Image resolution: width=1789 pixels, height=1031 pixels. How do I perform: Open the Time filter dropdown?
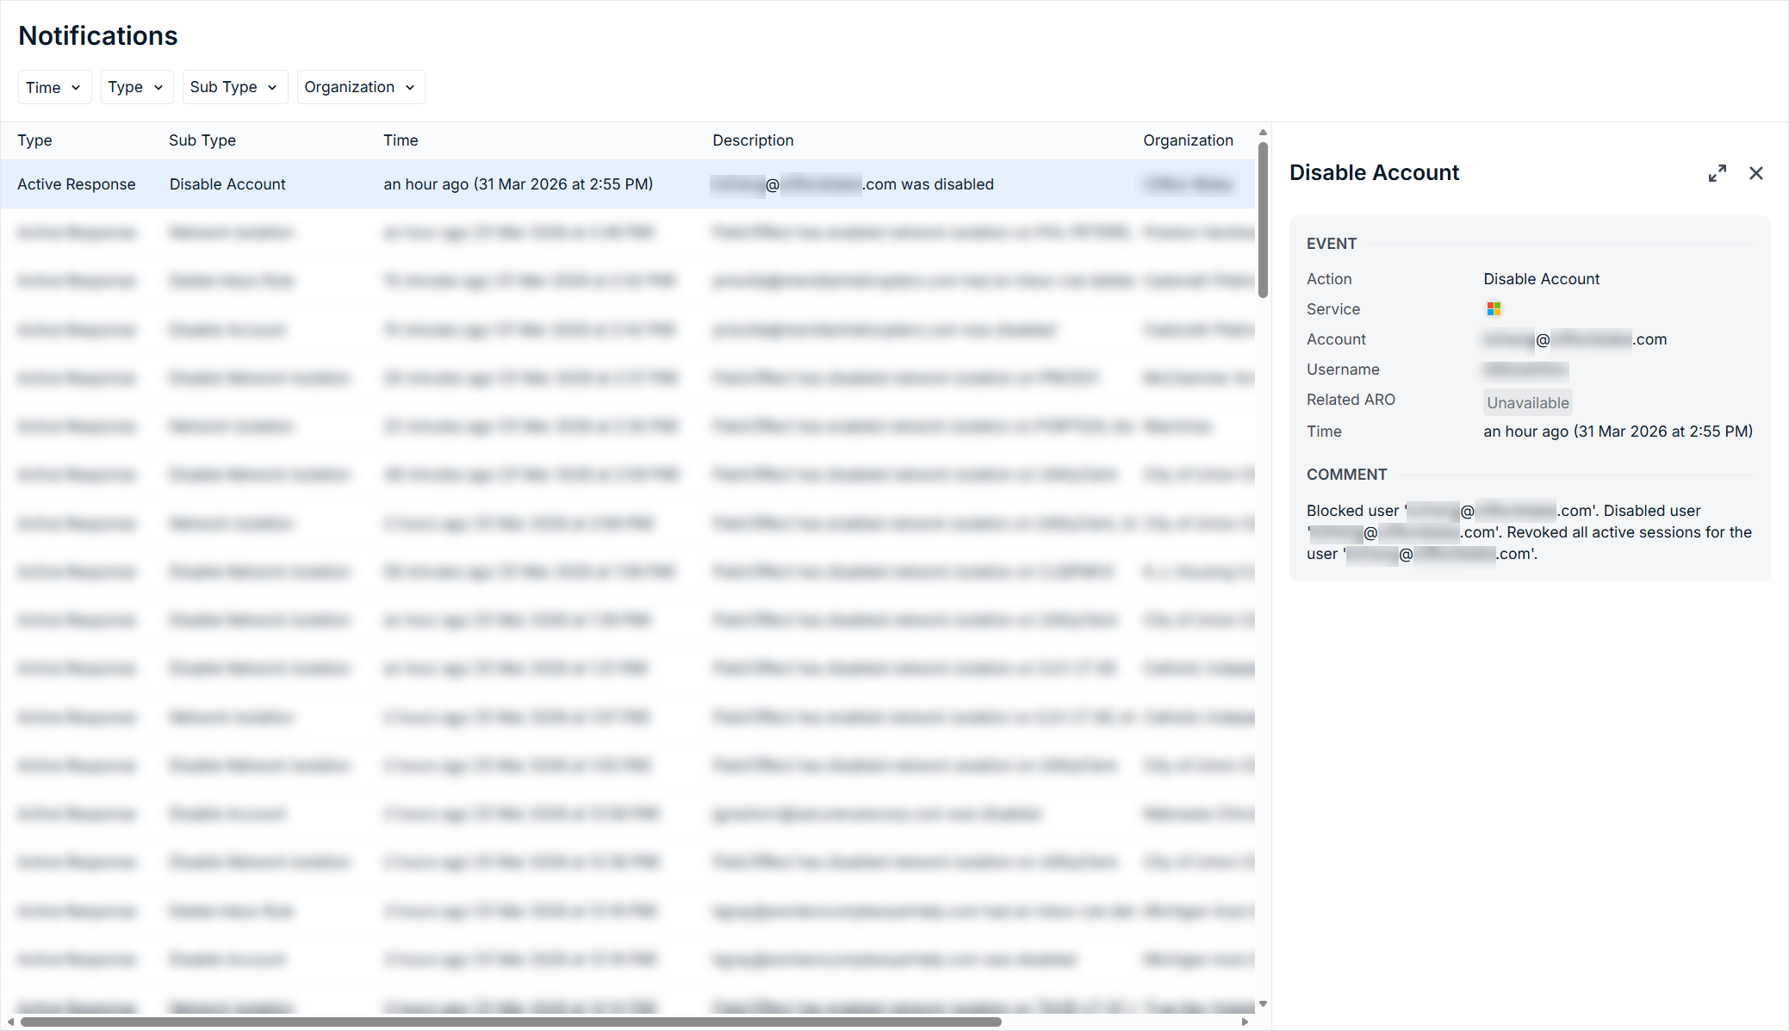tap(53, 87)
